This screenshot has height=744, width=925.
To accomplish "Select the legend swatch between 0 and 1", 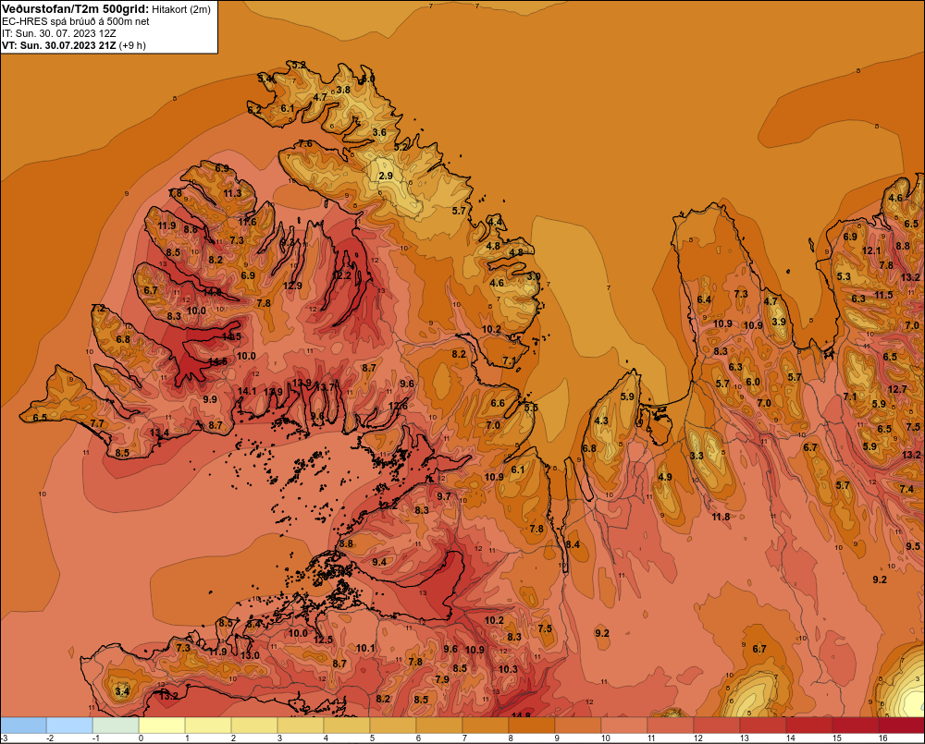I will [x=162, y=726].
